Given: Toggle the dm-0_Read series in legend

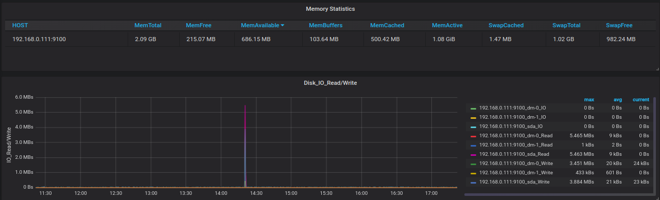Looking at the screenshot, I should [516, 136].
